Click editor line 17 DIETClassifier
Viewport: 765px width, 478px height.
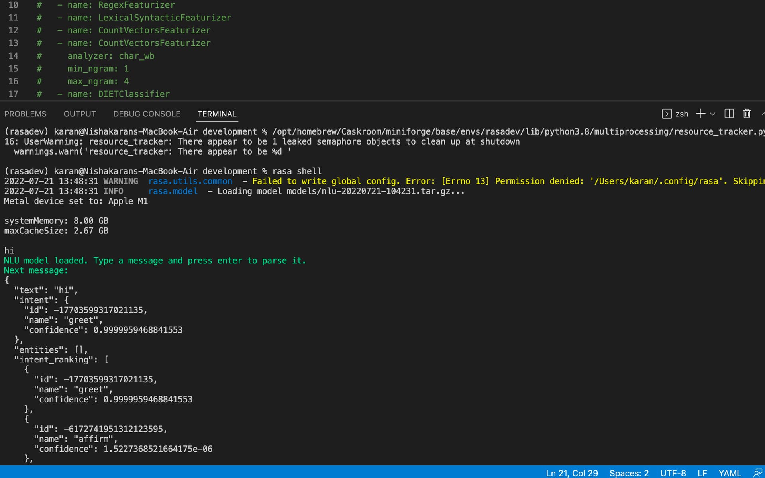[x=134, y=94]
